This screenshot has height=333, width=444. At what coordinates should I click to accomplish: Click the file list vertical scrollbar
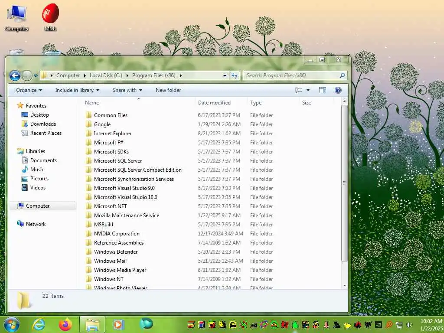(344, 183)
